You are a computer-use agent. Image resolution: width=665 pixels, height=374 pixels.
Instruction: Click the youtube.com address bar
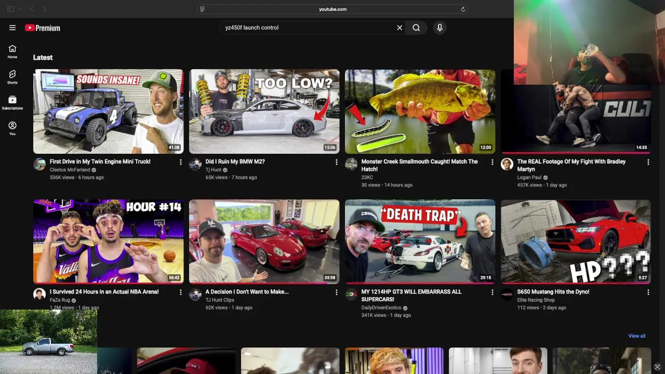pyautogui.click(x=332, y=9)
